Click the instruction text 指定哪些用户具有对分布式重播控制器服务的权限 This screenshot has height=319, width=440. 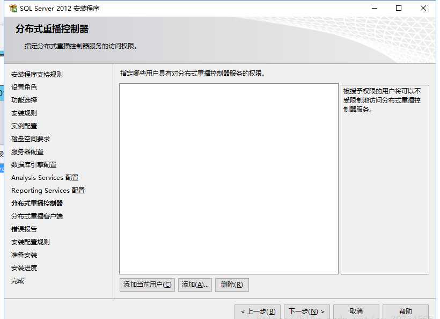[x=193, y=74]
